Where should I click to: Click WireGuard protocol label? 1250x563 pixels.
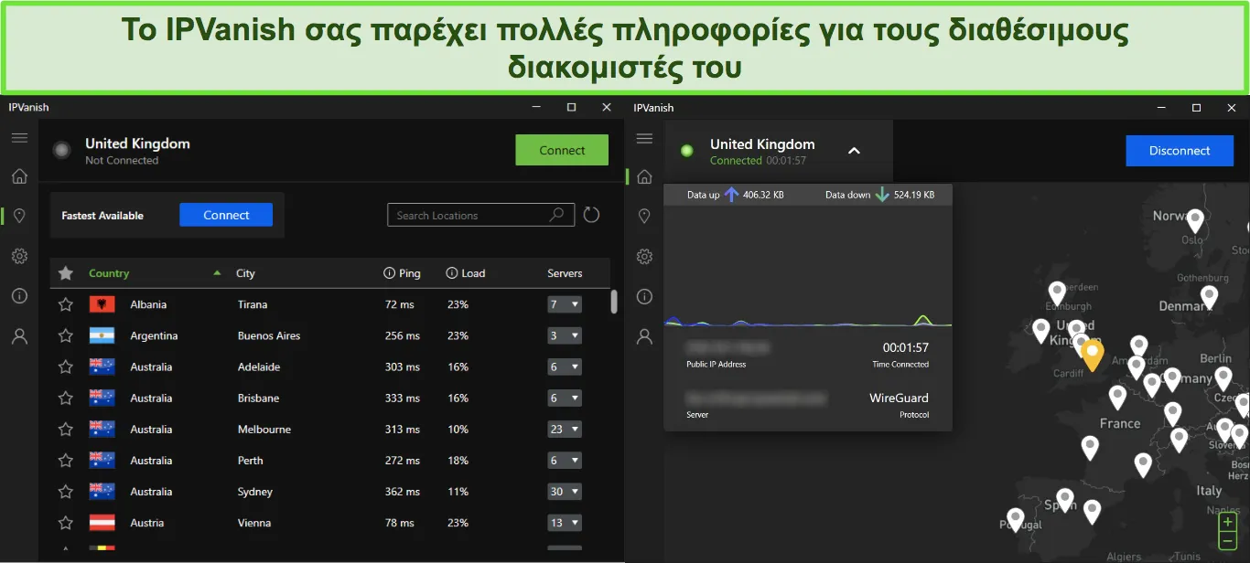899,398
